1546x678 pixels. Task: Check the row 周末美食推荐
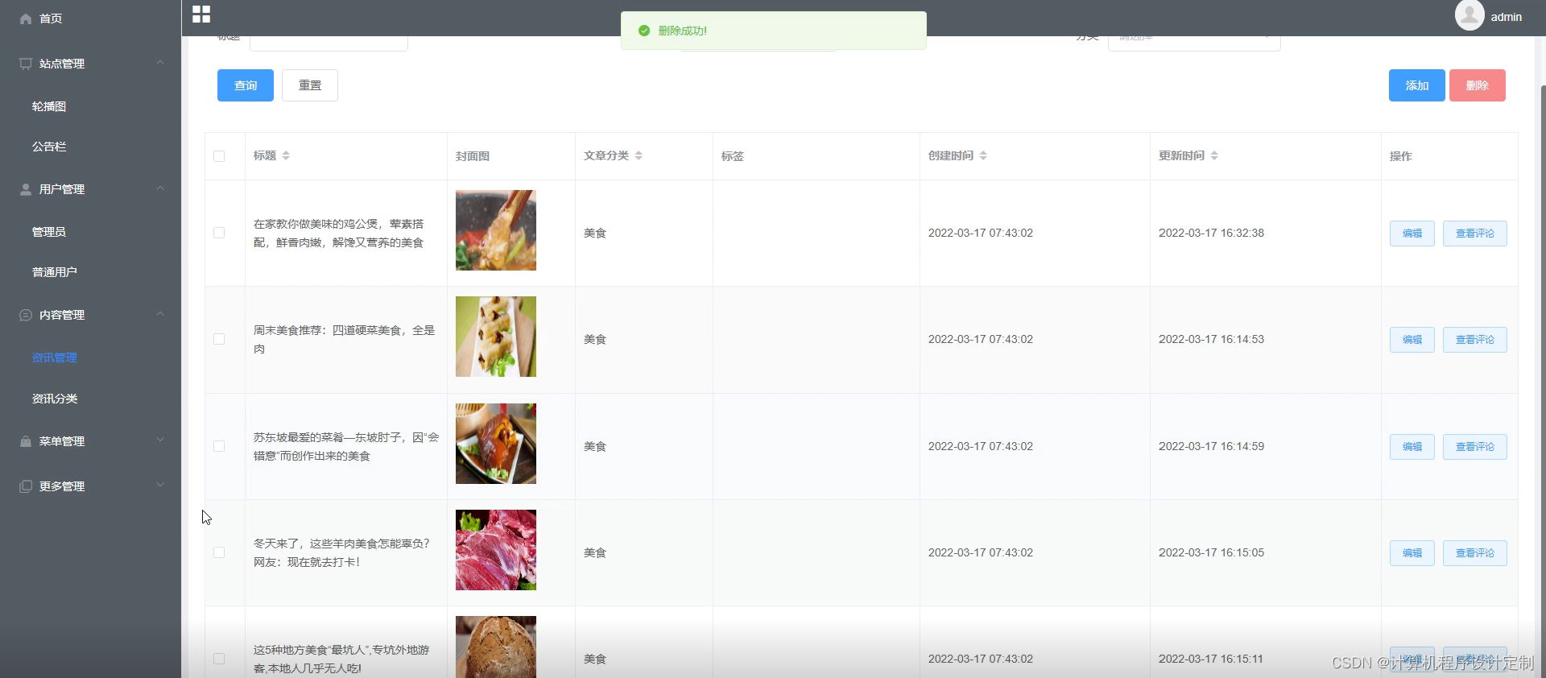point(219,339)
